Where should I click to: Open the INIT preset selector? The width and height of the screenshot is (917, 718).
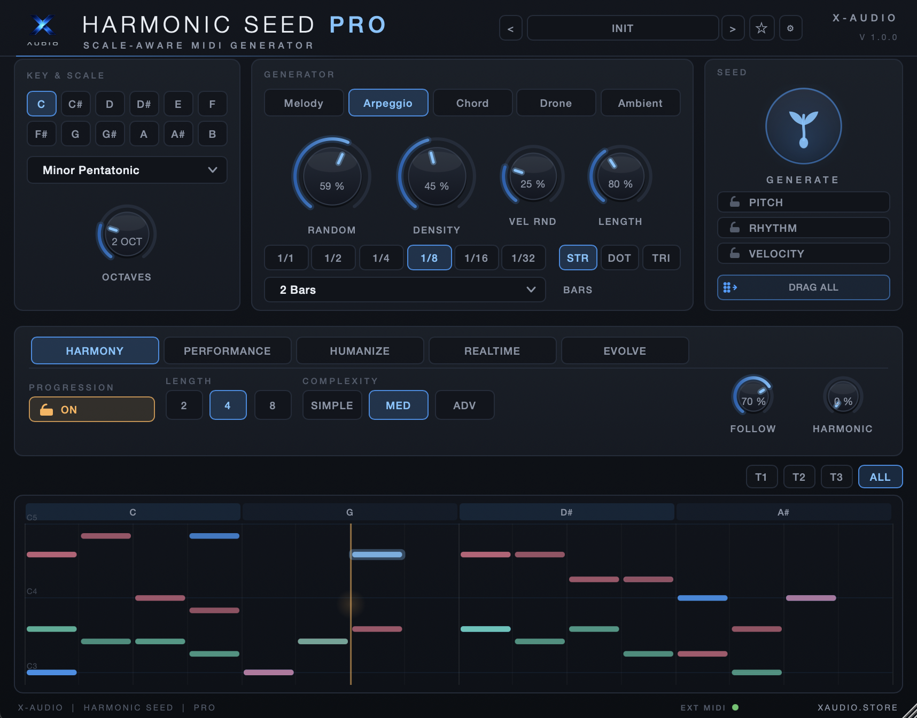623,28
